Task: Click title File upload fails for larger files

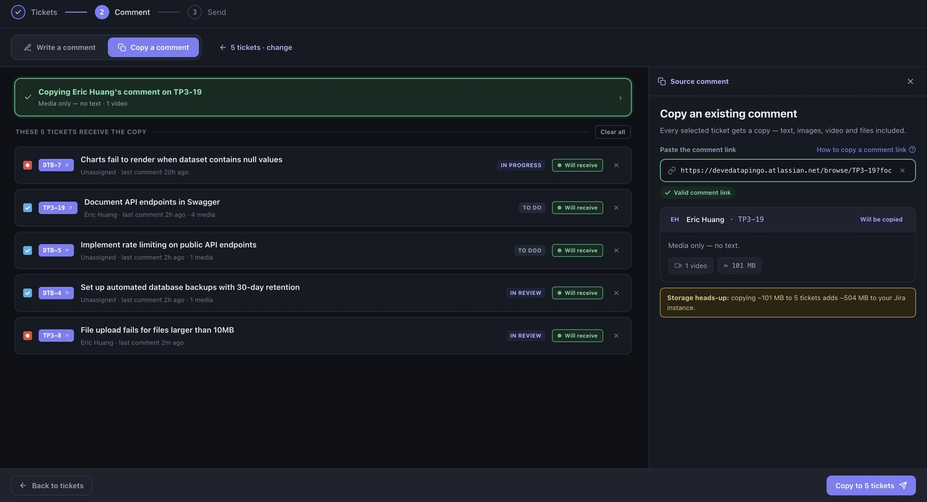Action: (157, 330)
